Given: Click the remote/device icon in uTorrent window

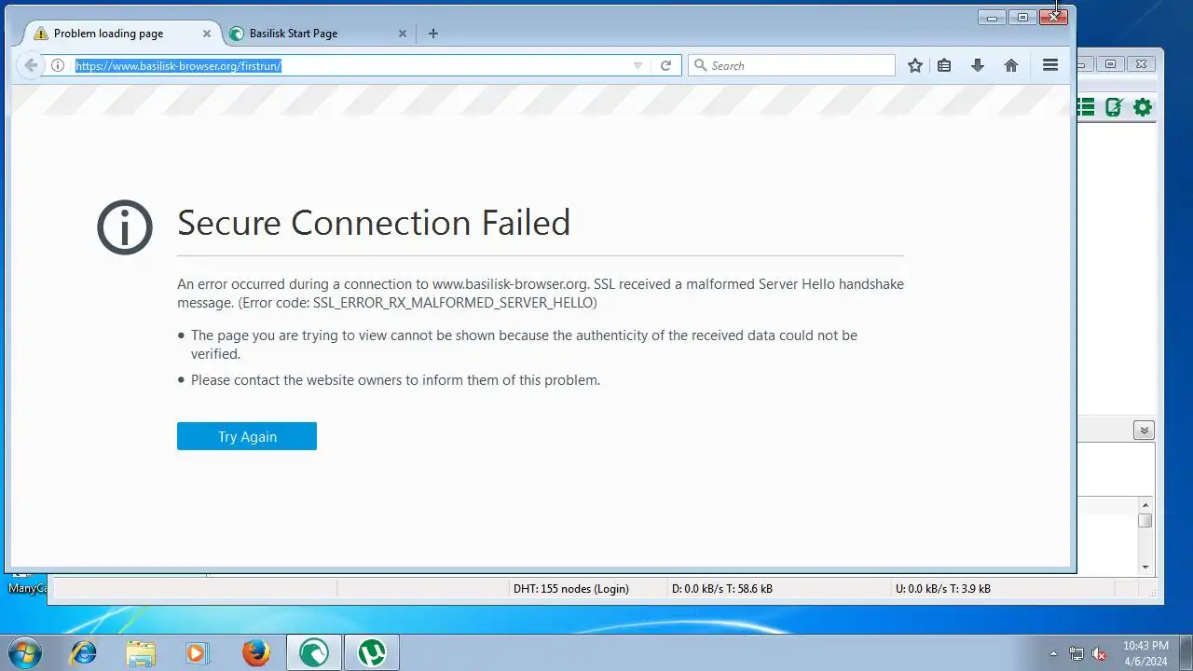Looking at the screenshot, I should [x=1114, y=107].
